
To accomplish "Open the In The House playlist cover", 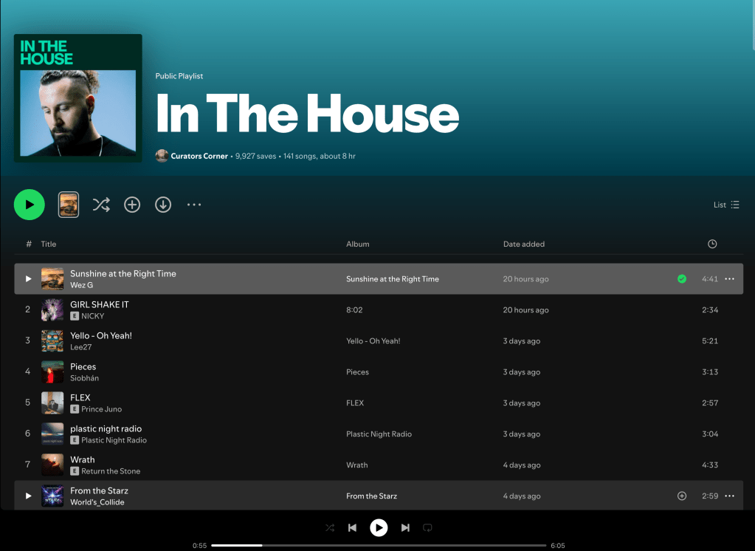I will pos(78,97).
